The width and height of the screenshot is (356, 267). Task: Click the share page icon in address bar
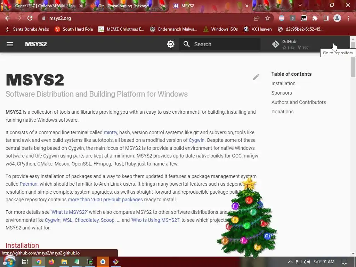tap(257, 18)
